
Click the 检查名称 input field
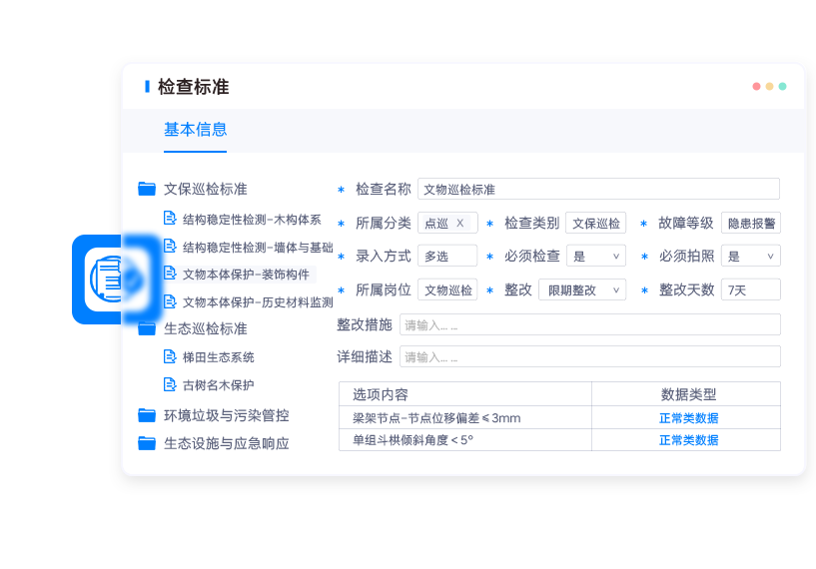(x=597, y=189)
